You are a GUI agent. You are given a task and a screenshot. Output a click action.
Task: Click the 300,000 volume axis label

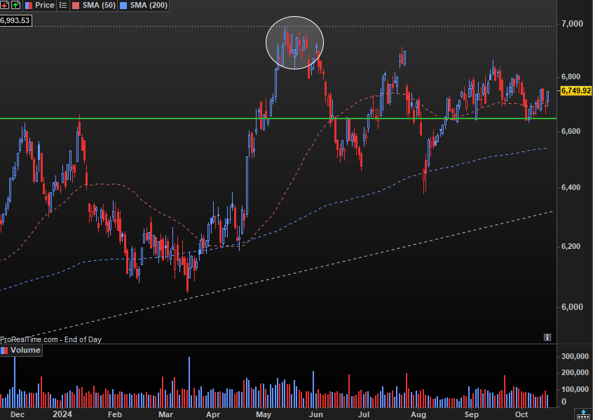575,356
